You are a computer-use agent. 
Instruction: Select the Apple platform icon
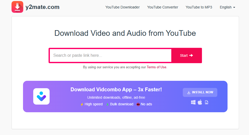(x=200, y=102)
